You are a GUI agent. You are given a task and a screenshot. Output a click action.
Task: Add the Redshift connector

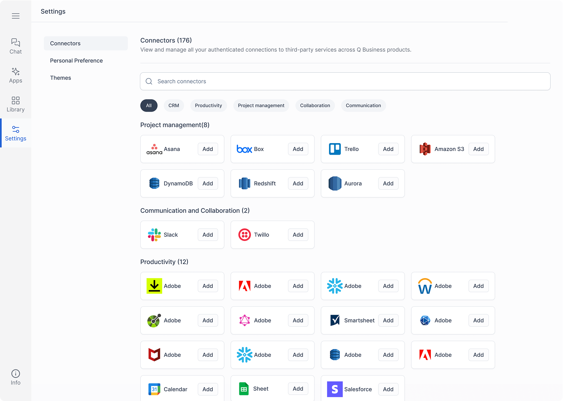pos(298,184)
